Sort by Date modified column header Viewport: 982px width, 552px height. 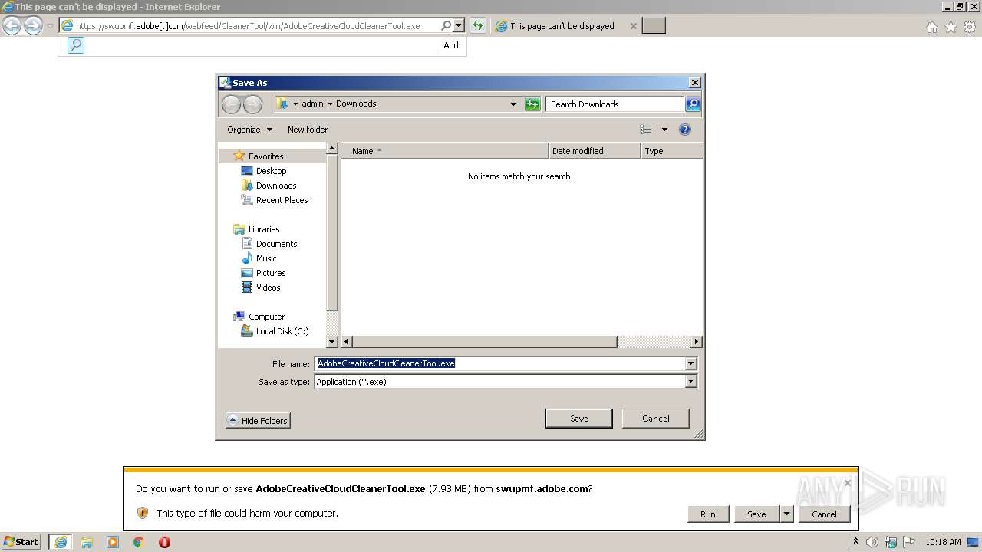[595, 151]
